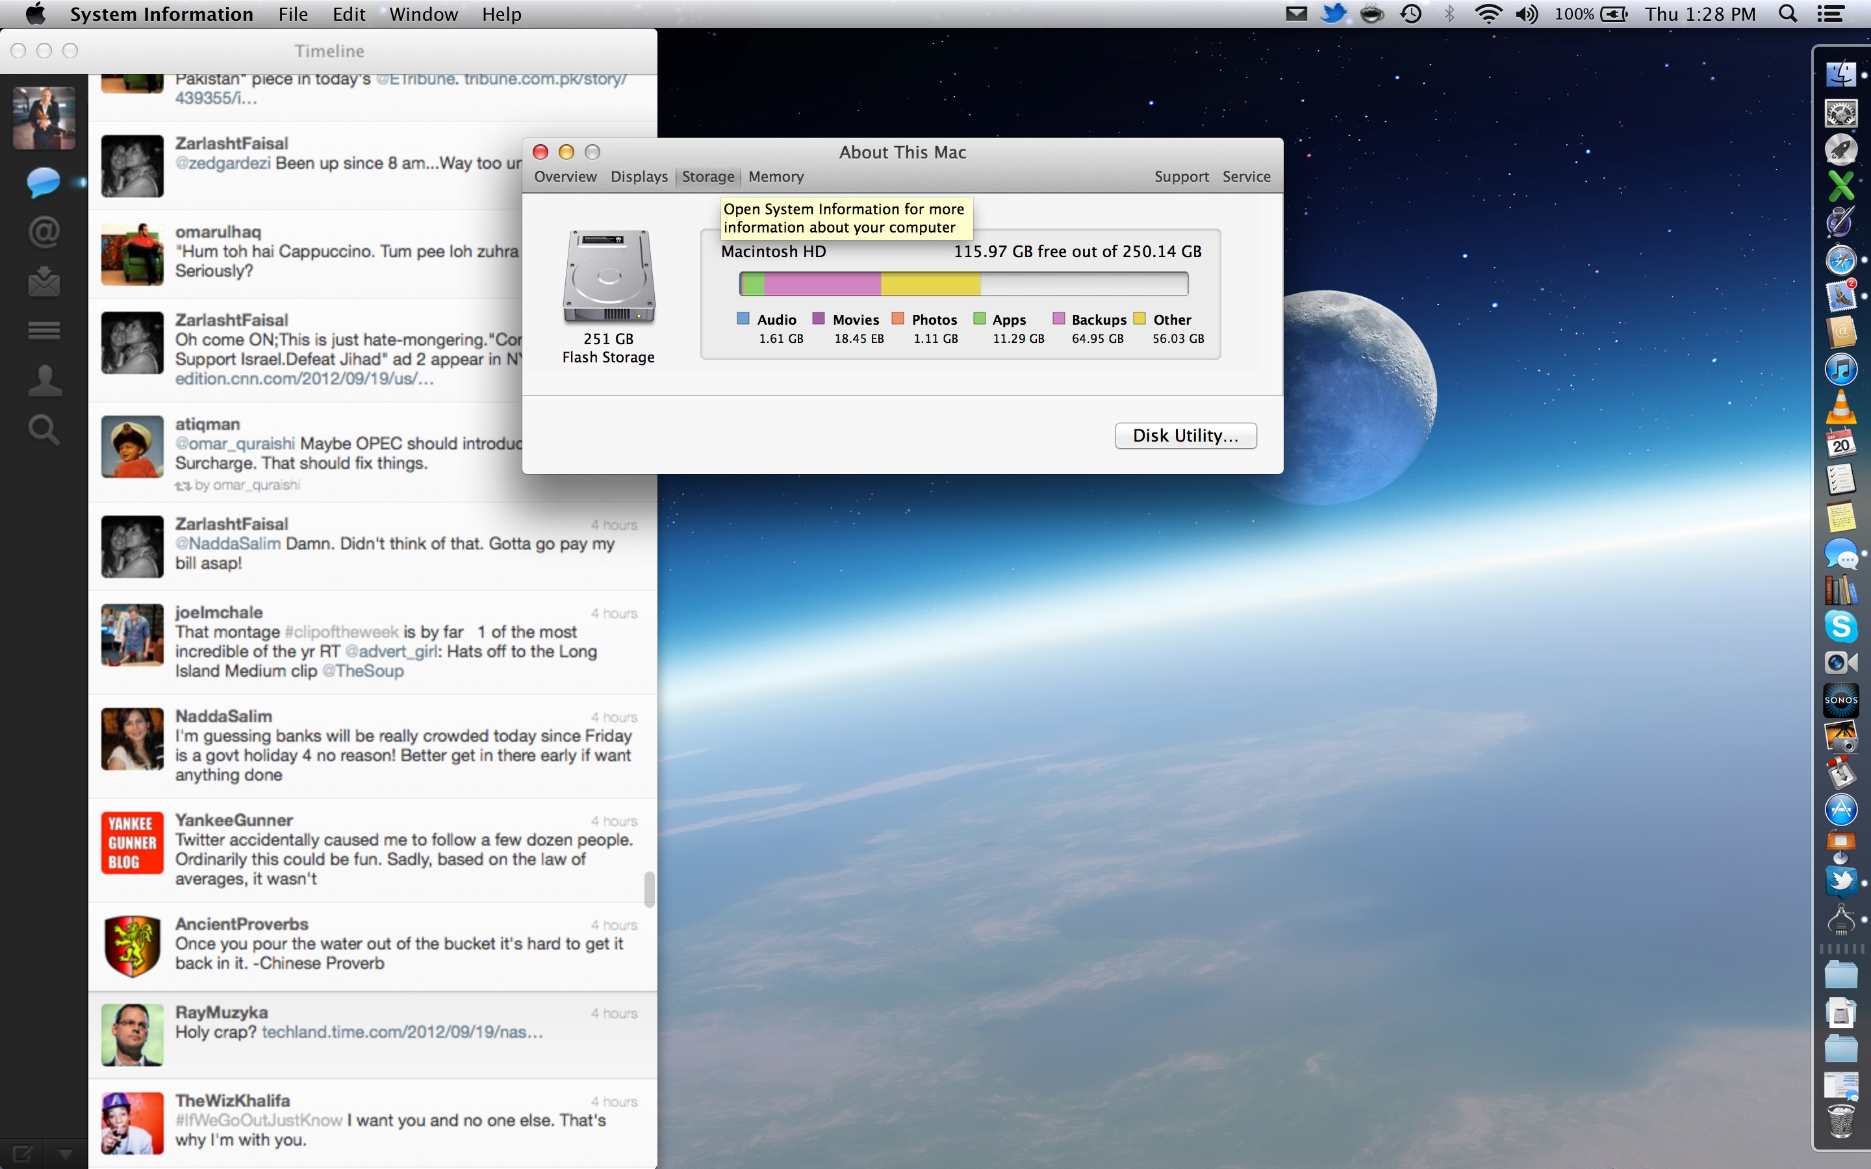Select the Storage tab
The image size is (1871, 1169).
(x=708, y=176)
